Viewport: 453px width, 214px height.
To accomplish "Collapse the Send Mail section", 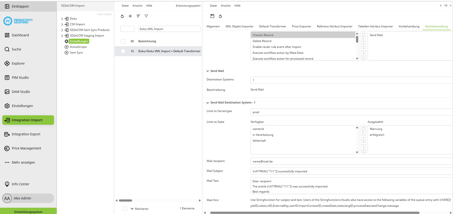I will click(x=207, y=71).
